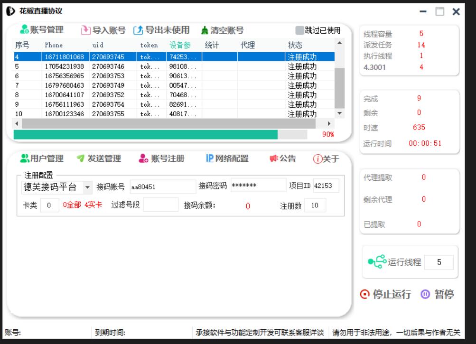
Task: Toggle the 跳过已使用 checkbox
Action: (x=299, y=30)
